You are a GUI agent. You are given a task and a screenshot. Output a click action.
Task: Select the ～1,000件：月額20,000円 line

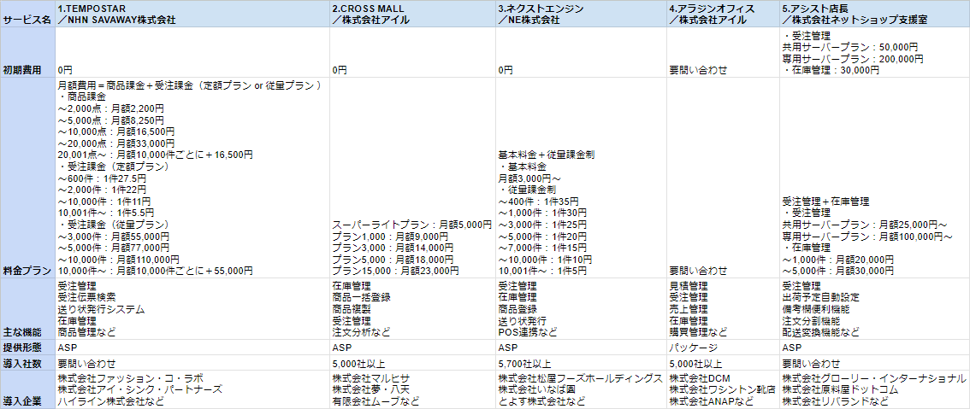click(x=838, y=259)
